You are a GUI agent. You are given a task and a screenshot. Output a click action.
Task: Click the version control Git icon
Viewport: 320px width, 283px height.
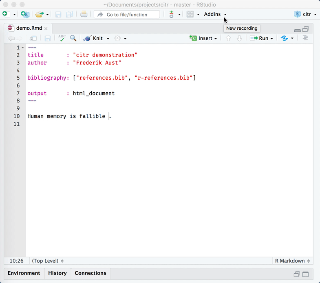(x=172, y=14)
